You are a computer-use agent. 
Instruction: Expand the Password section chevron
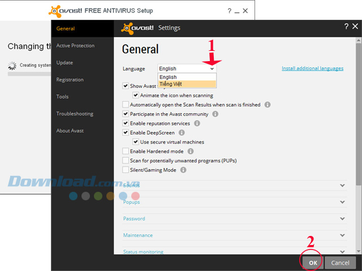pyautogui.click(x=342, y=218)
